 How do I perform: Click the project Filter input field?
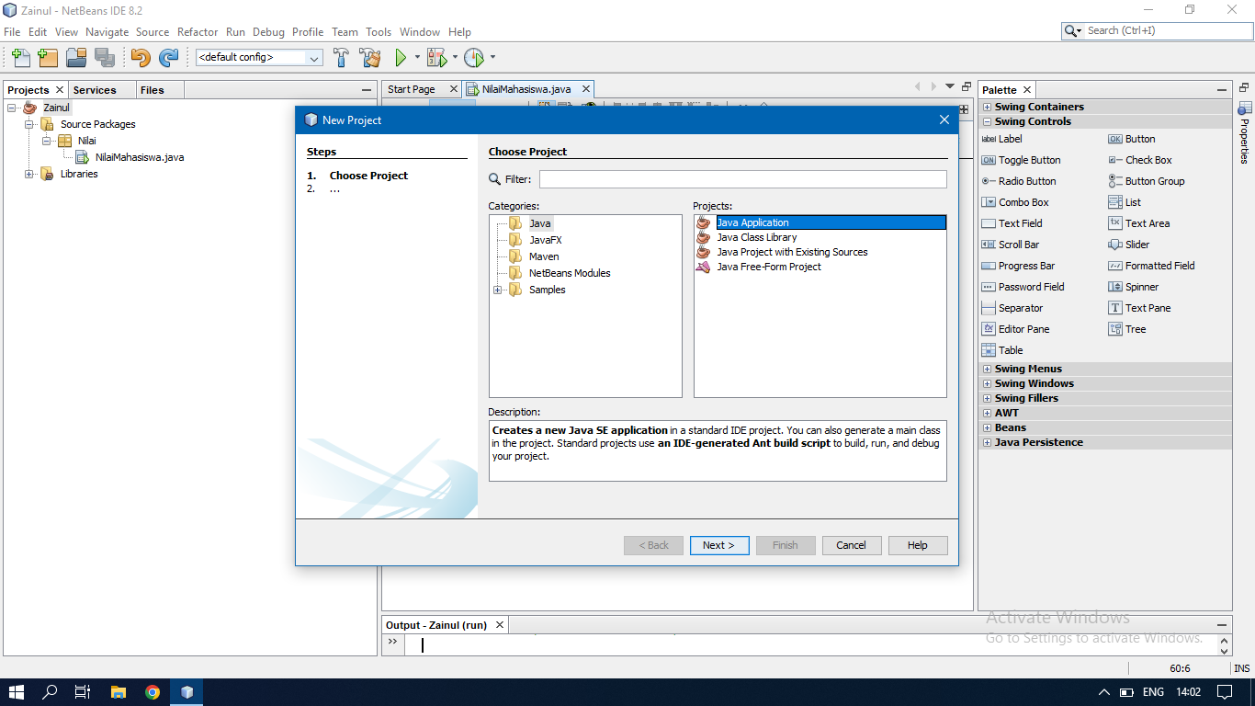pyautogui.click(x=742, y=179)
